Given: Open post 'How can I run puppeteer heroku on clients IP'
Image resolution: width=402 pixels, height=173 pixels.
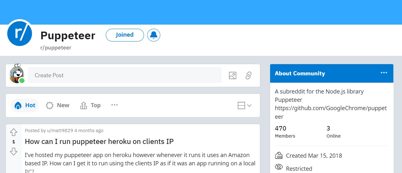Looking at the screenshot, I should (x=99, y=141).
